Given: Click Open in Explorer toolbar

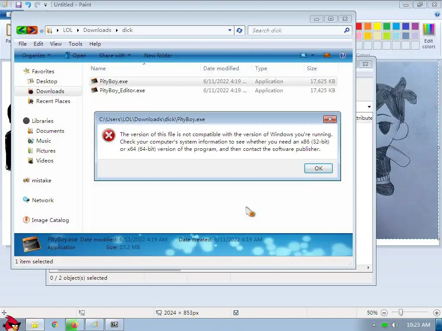Looking at the screenshot, I should pos(76,56).
